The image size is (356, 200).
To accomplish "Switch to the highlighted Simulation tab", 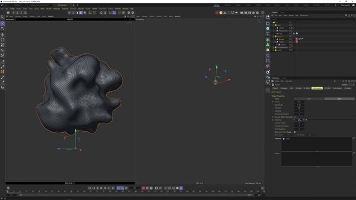I will click(x=317, y=88).
